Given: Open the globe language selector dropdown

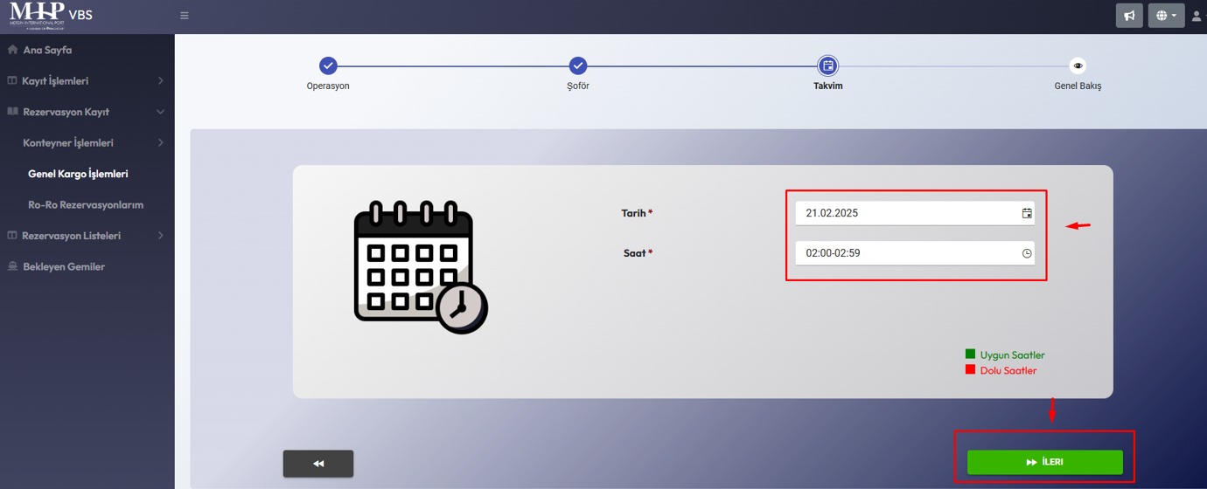Looking at the screenshot, I should tap(1166, 16).
